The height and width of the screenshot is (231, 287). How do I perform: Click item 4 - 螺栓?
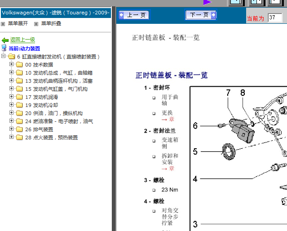[x=154, y=201]
